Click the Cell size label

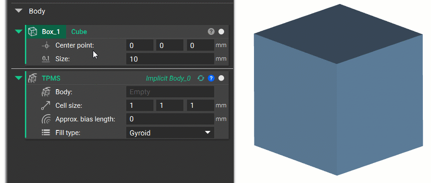[69, 106]
